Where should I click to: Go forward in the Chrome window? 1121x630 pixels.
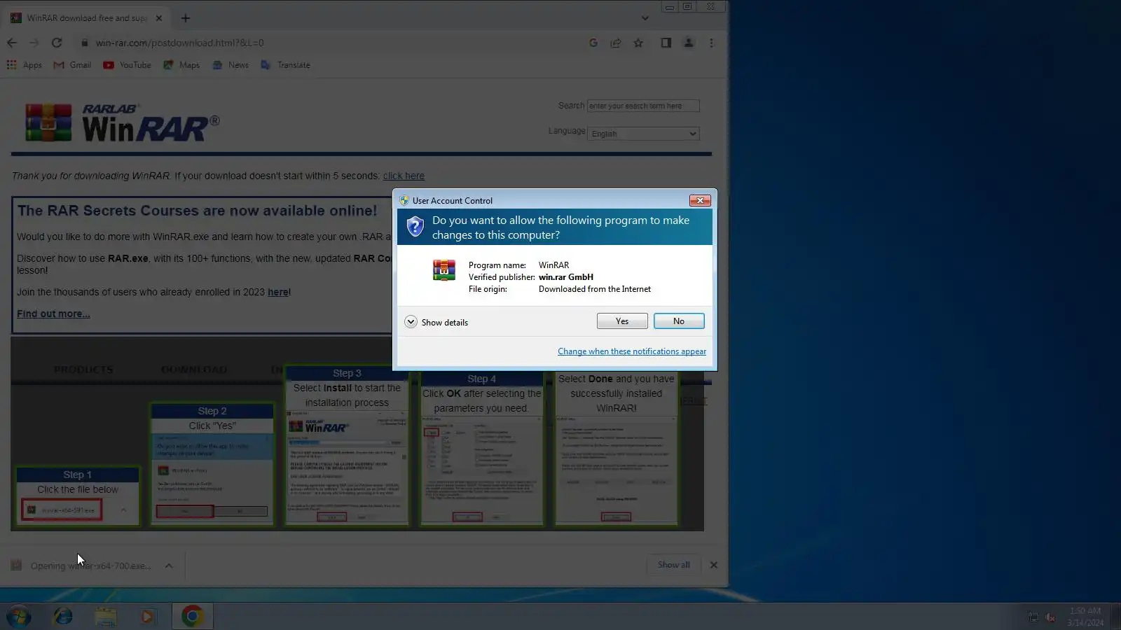point(34,43)
